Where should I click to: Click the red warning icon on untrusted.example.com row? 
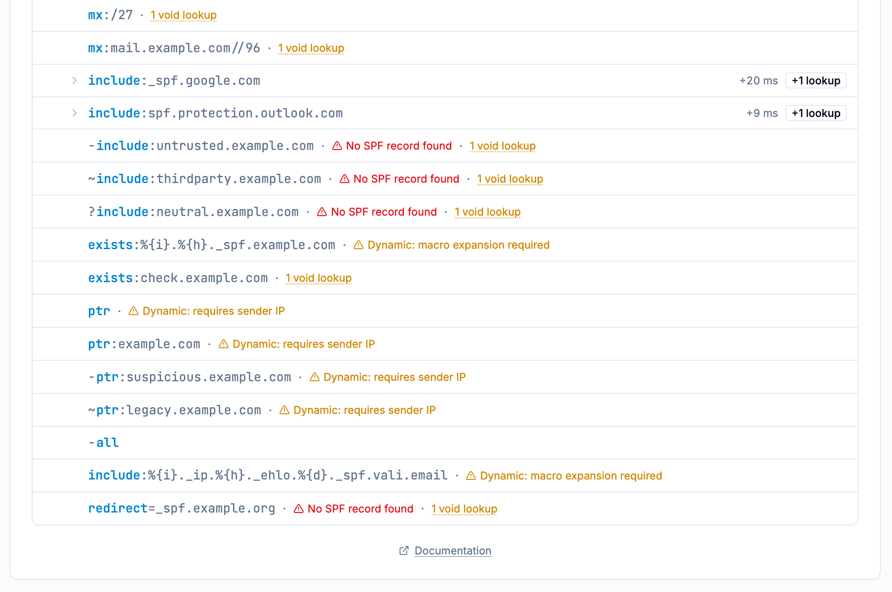(x=337, y=146)
